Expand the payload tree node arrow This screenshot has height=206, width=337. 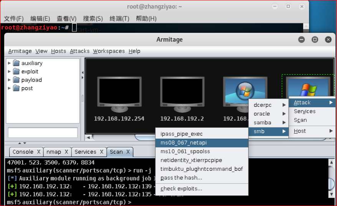coord(9,80)
